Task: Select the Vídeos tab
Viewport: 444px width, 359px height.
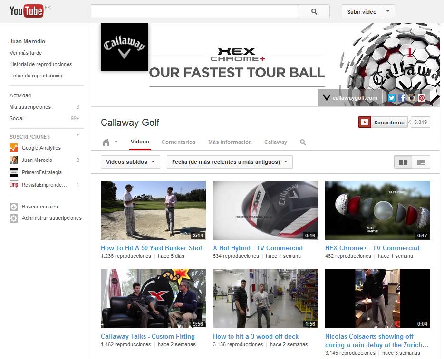Action: (140, 142)
